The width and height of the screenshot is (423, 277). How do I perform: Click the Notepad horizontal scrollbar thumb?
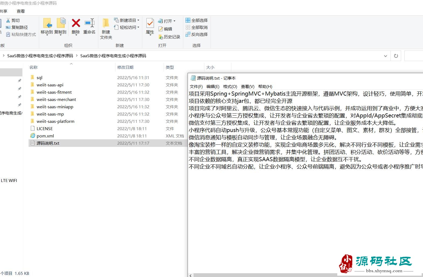point(266,275)
